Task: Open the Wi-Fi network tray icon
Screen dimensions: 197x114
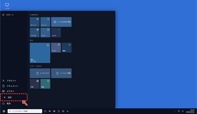Action: (x=179, y=111)
